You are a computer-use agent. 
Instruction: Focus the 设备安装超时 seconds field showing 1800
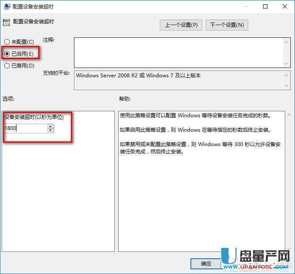click(25, 128)
